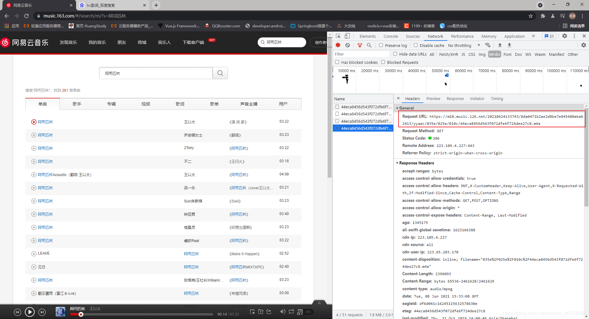Open DevTools three-dot customize menu
The width and height of the screenshot is (589, 319).
[574, 36]
